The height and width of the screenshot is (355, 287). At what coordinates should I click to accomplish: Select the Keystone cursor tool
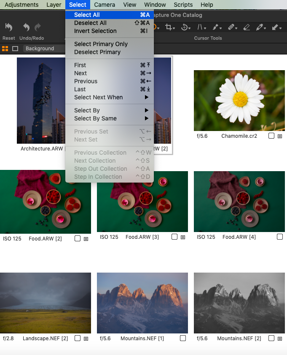pyautogui.click(x=200, y=27)
